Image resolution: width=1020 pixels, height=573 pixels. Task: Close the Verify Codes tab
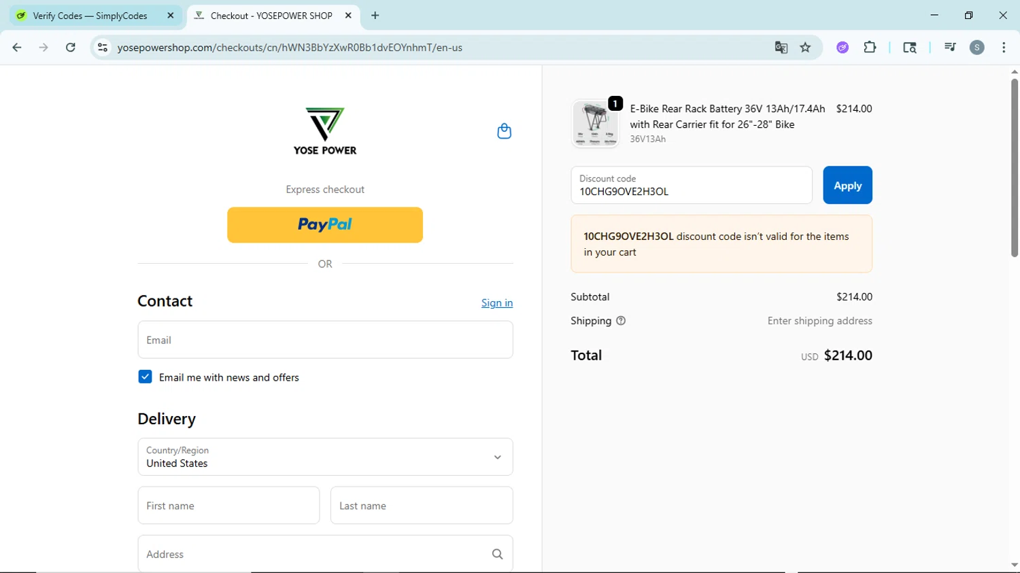(x=171, y=16)
